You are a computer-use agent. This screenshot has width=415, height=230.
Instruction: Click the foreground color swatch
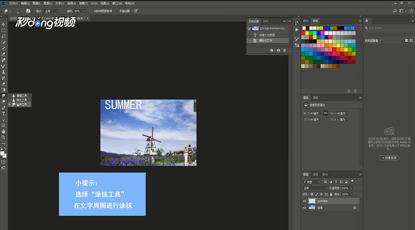pos(2,154)
